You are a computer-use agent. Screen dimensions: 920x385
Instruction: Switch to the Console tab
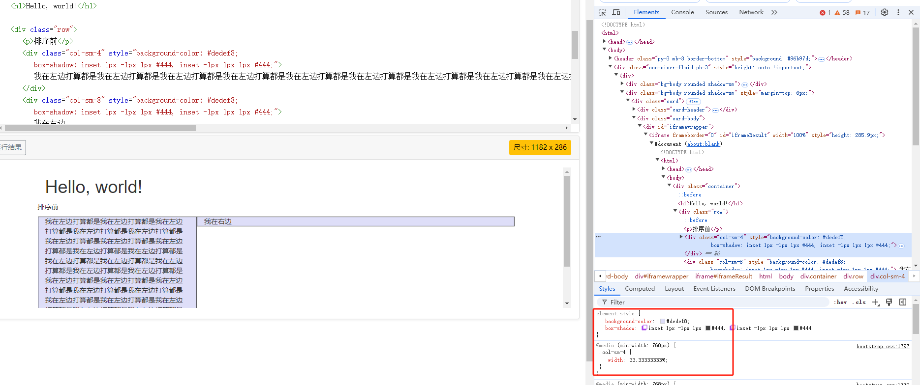(682, 12)
